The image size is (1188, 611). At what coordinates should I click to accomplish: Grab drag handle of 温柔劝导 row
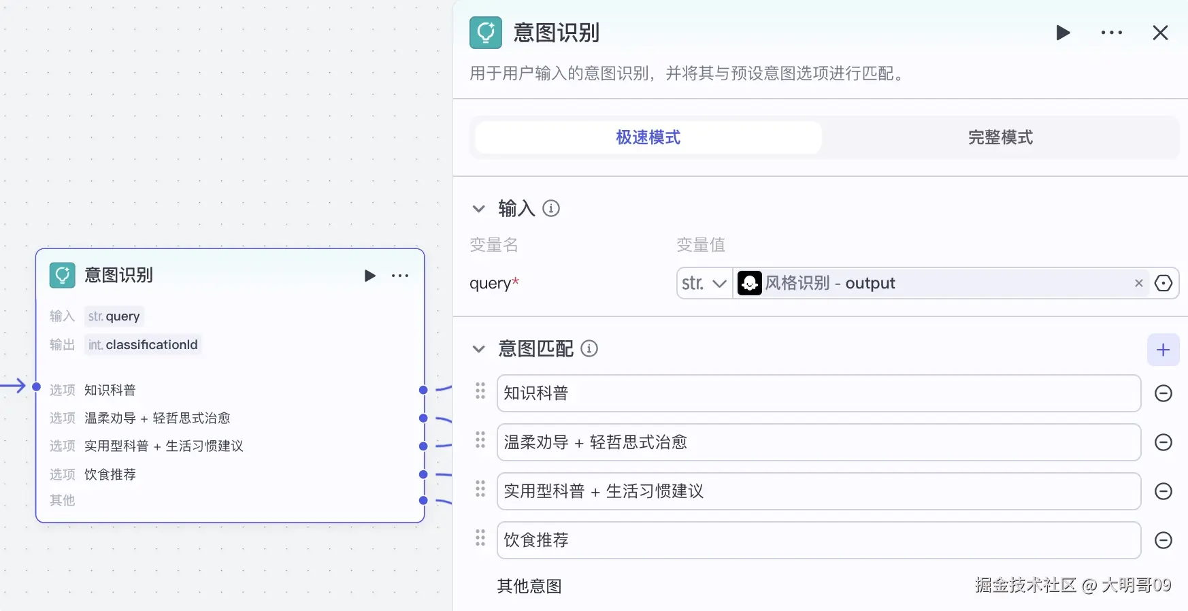(x=480, y=440)
